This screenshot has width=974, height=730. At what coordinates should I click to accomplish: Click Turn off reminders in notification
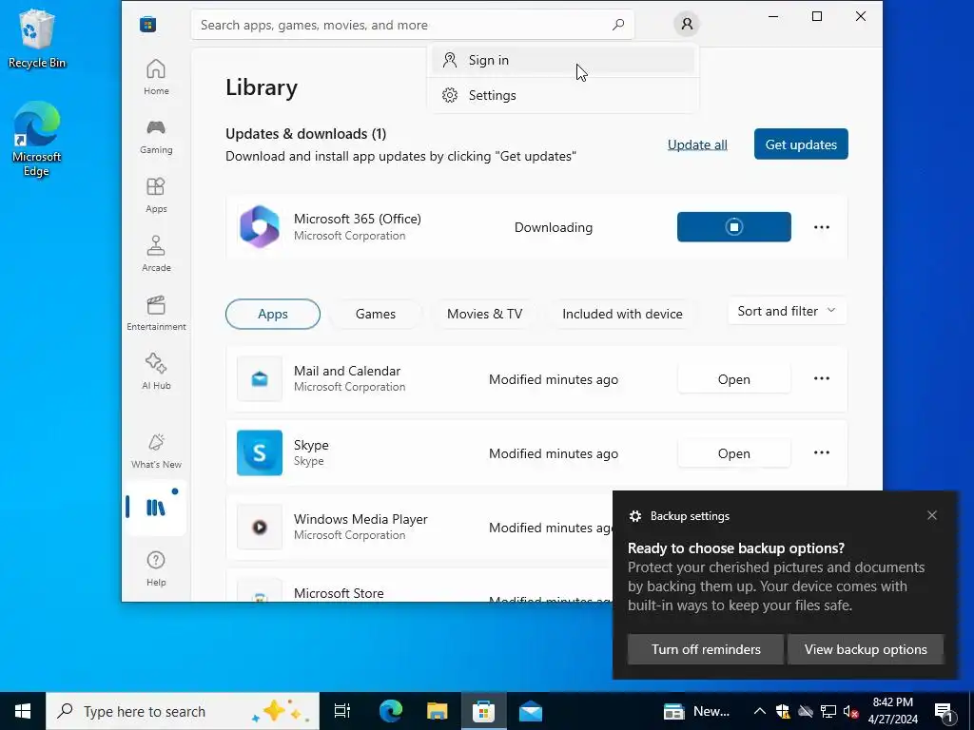tap(706, 649)
